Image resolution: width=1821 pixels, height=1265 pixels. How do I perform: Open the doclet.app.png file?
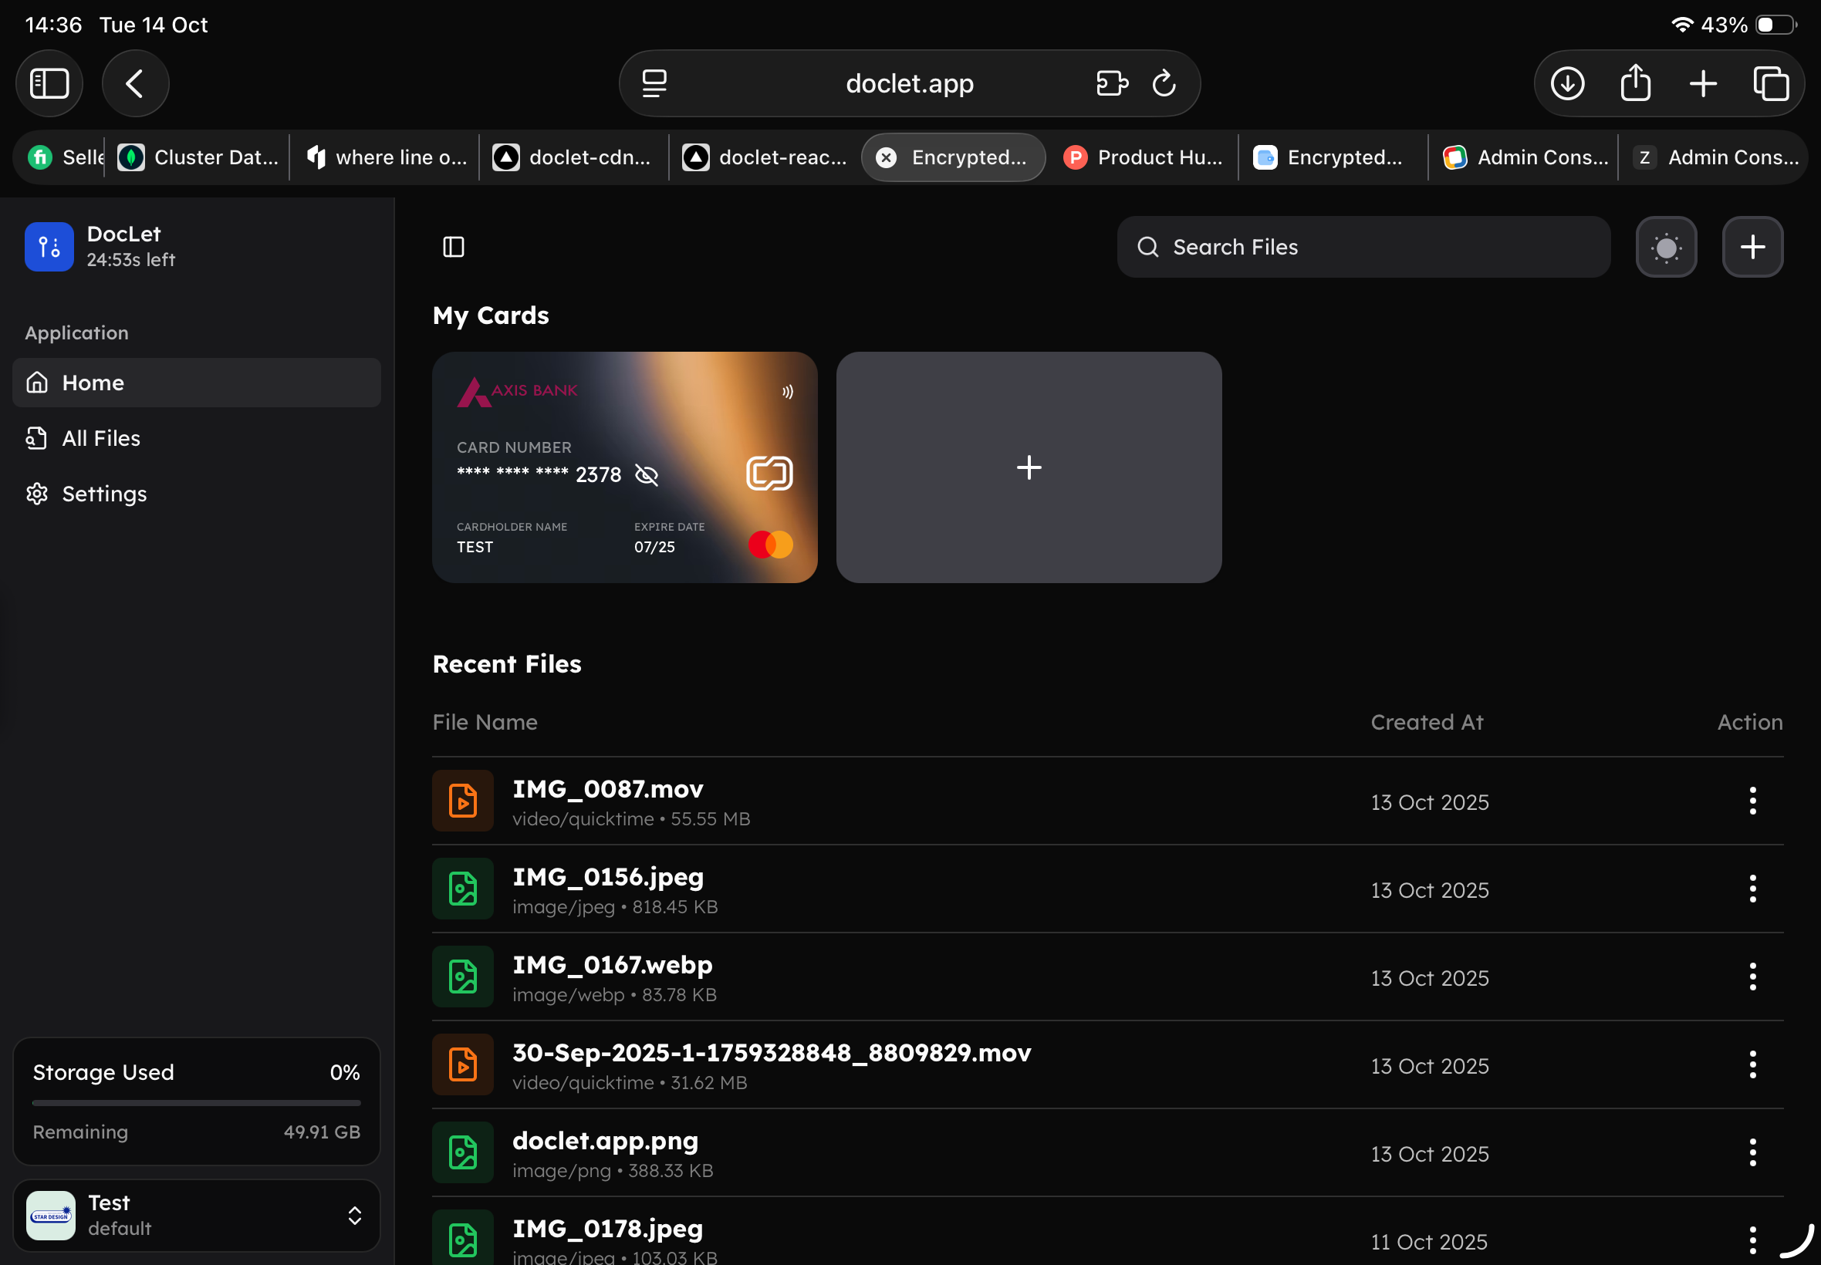point(605,1141)
